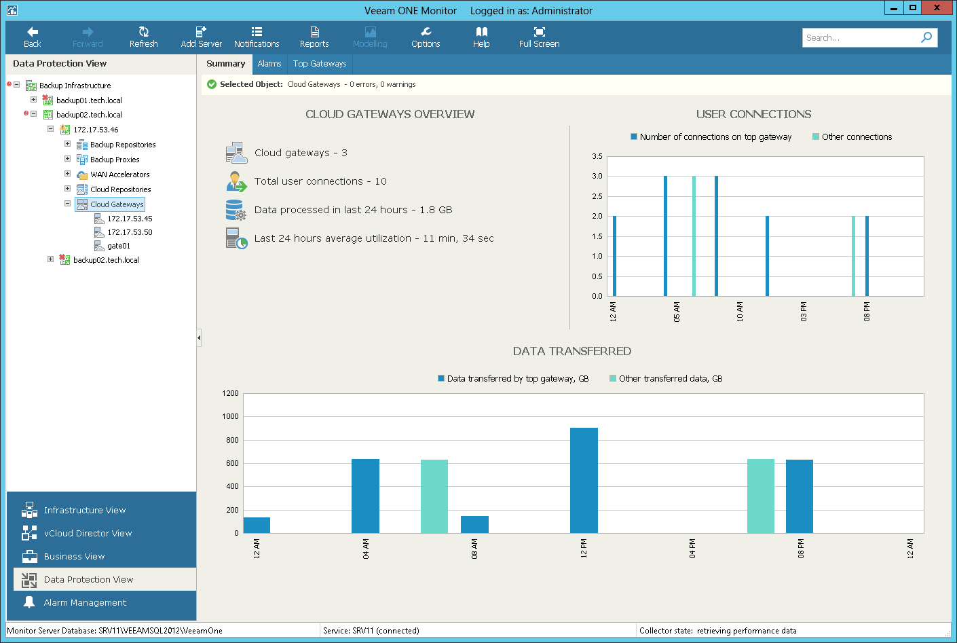
Task: Collapse the left panel using splitter arrow
Action: (199, 337)
